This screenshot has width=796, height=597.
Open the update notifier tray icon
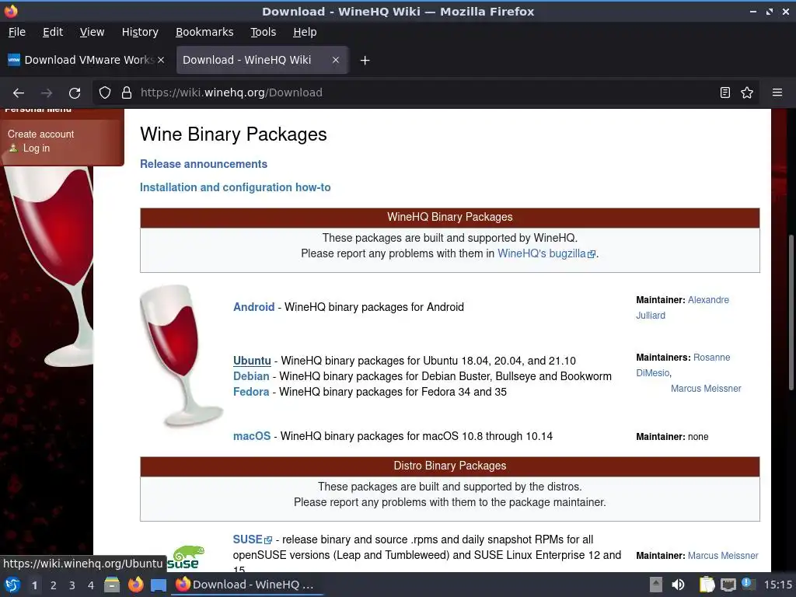748,584
